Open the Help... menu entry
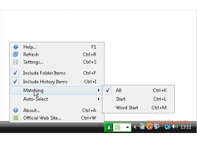 pyautogui.click(x=57, y=47)
